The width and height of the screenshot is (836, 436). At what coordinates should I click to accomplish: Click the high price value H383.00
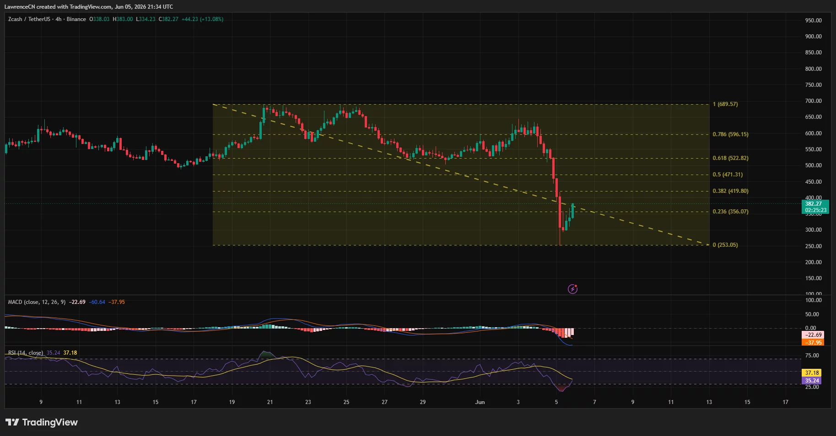pyautogui.click(x=123, y=19)
